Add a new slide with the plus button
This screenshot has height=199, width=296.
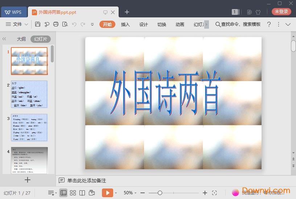[28, 180]
